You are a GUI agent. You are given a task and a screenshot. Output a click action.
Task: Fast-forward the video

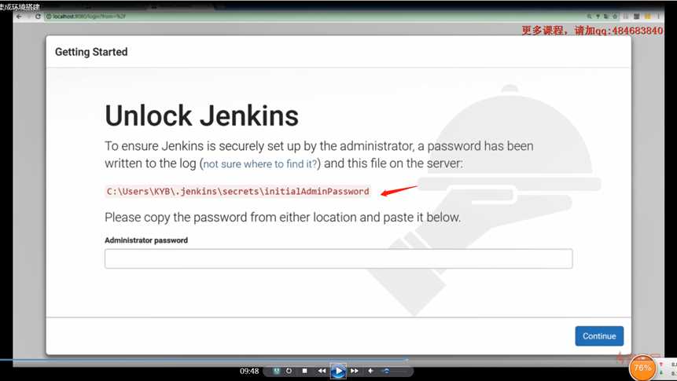pyautogui.click(x=354, y=371)
